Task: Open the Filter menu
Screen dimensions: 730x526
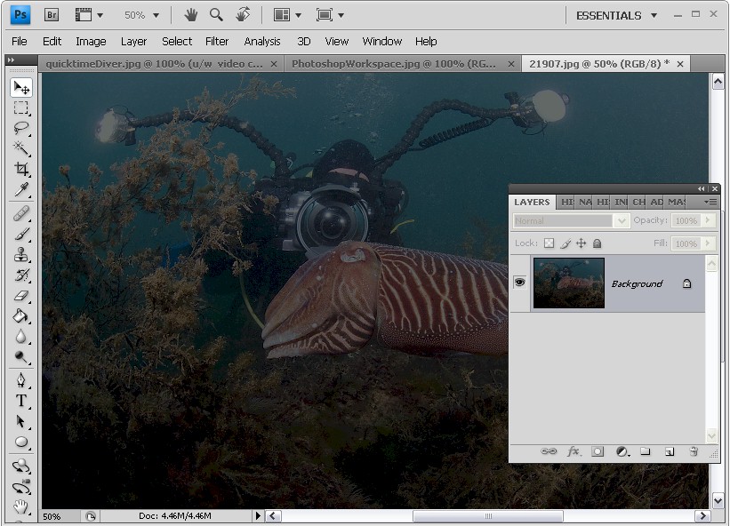Action: [217, 41]
